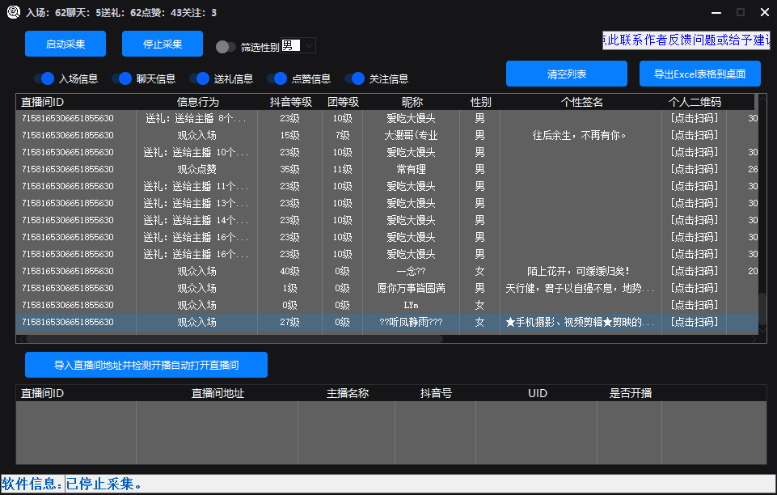This screenshot has width=777, height=495.
Task: Select the highlighted ??听风静雨?? row
Action: click(388, 321)
